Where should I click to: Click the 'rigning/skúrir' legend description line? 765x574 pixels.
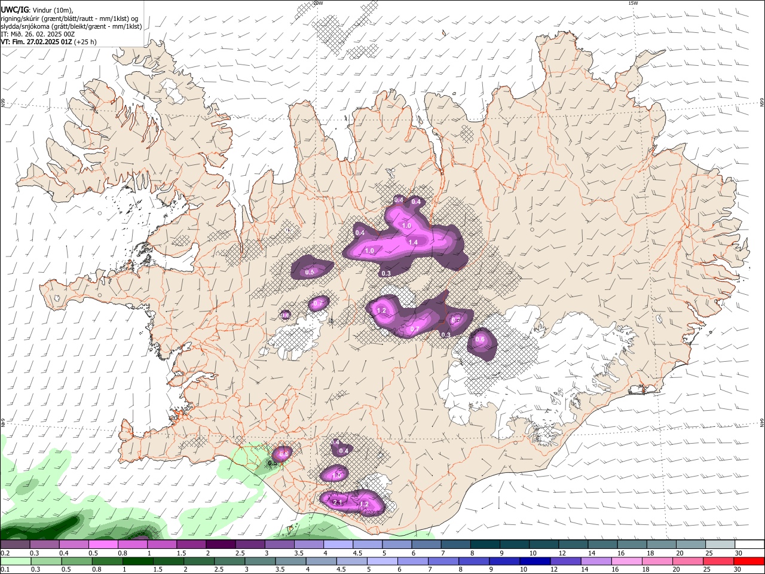tap(69, 18)
